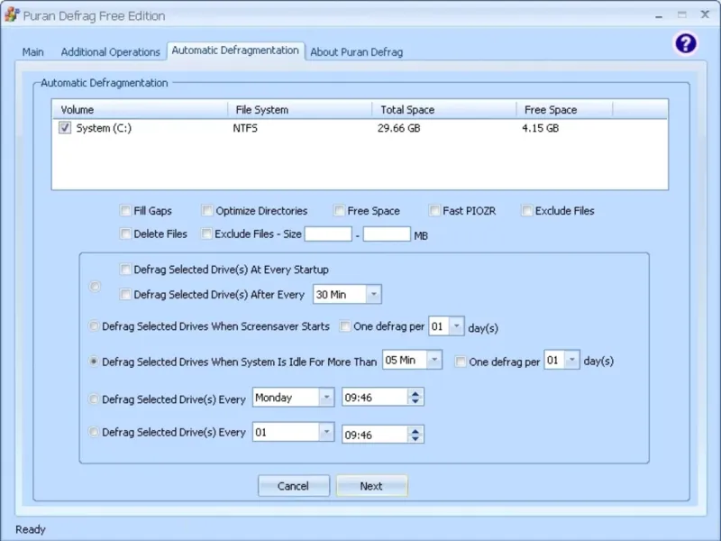Screen dimensions: 721x541
Task: Decrease time on the Monday schedule spinner
Action: (x=415, y=401)
